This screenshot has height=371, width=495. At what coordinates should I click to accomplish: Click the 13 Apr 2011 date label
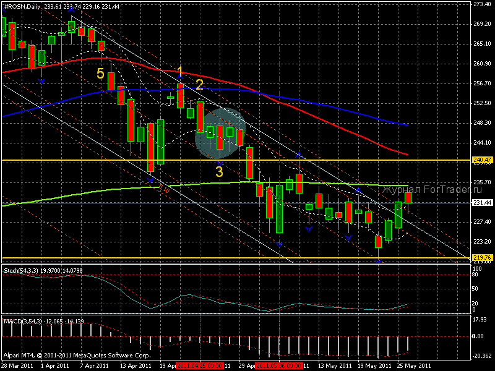(136, 365)
